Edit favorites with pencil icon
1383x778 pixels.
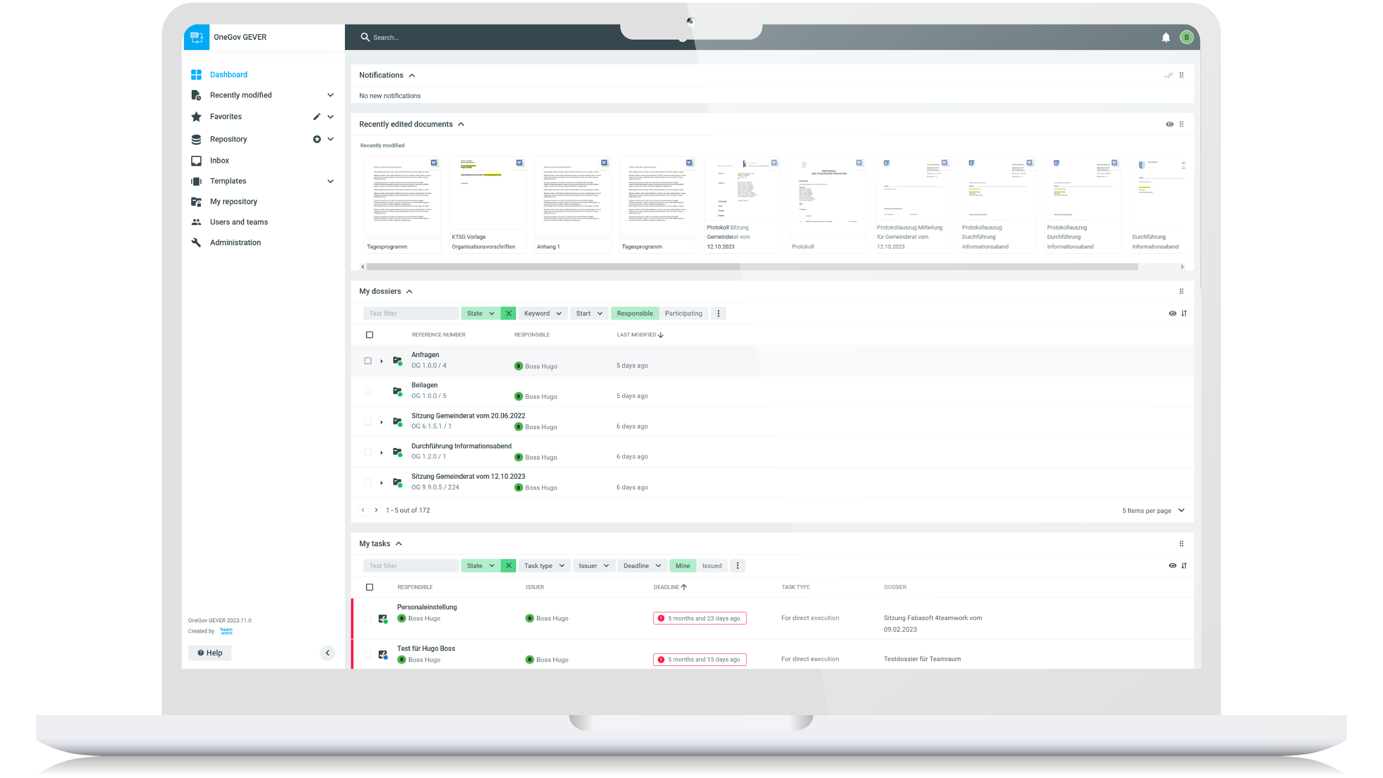click(317, 117)
